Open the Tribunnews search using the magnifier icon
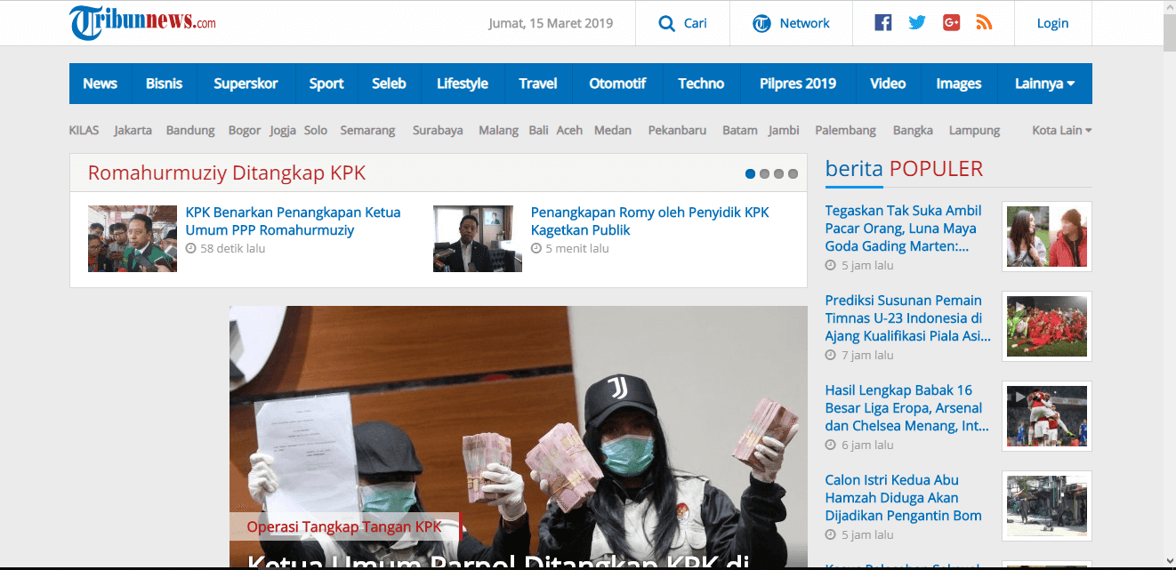Viewport: 1176px width, 570px height. (669, 23)
